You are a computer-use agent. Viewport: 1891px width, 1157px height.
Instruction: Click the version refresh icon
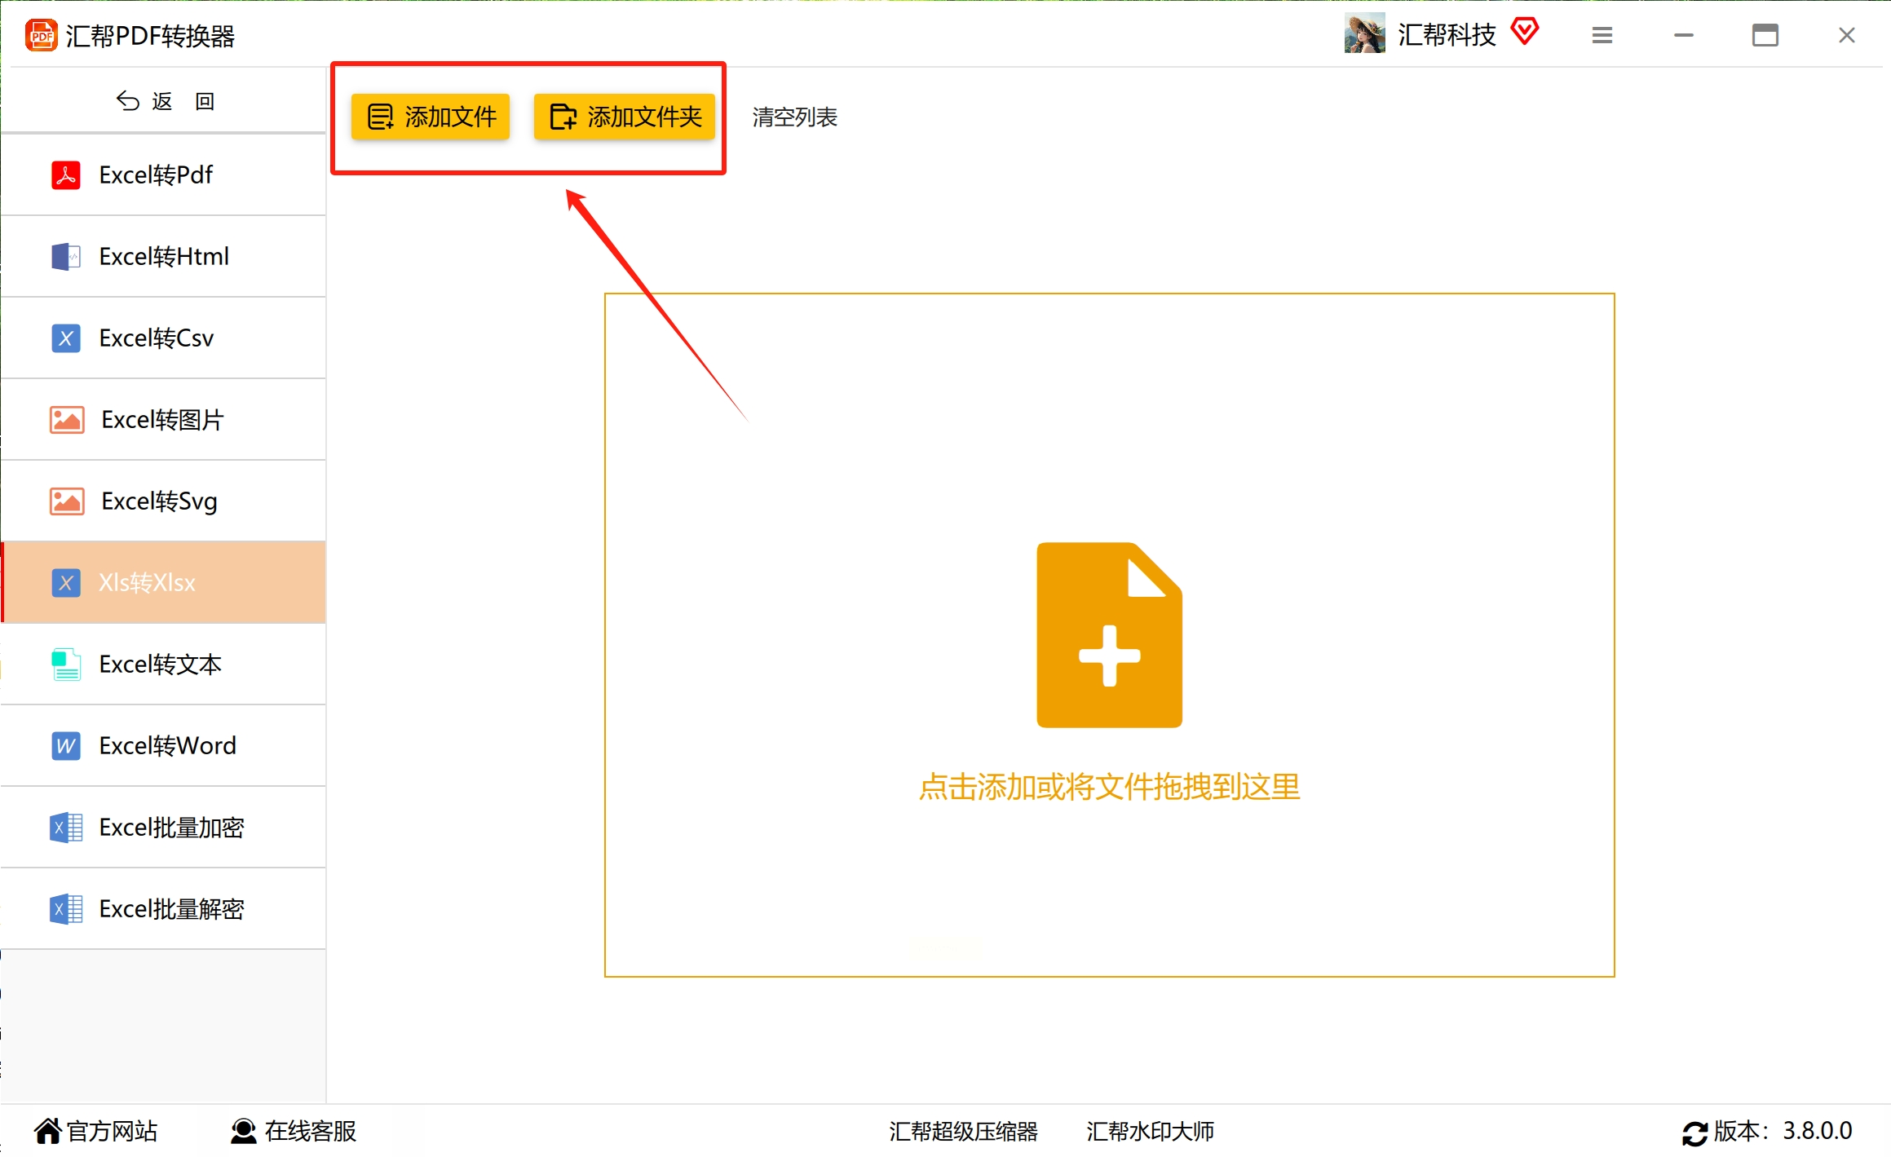click(x=1694, y=1133)
